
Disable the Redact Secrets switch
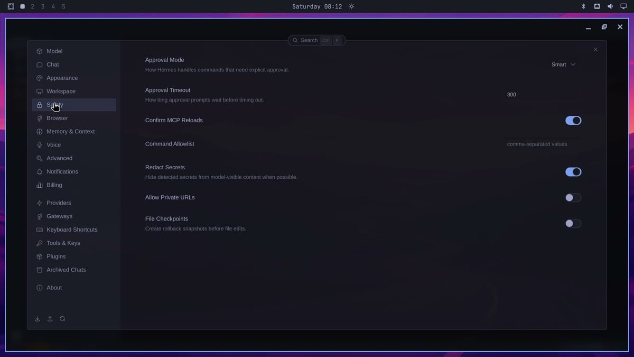pos(573,172)
